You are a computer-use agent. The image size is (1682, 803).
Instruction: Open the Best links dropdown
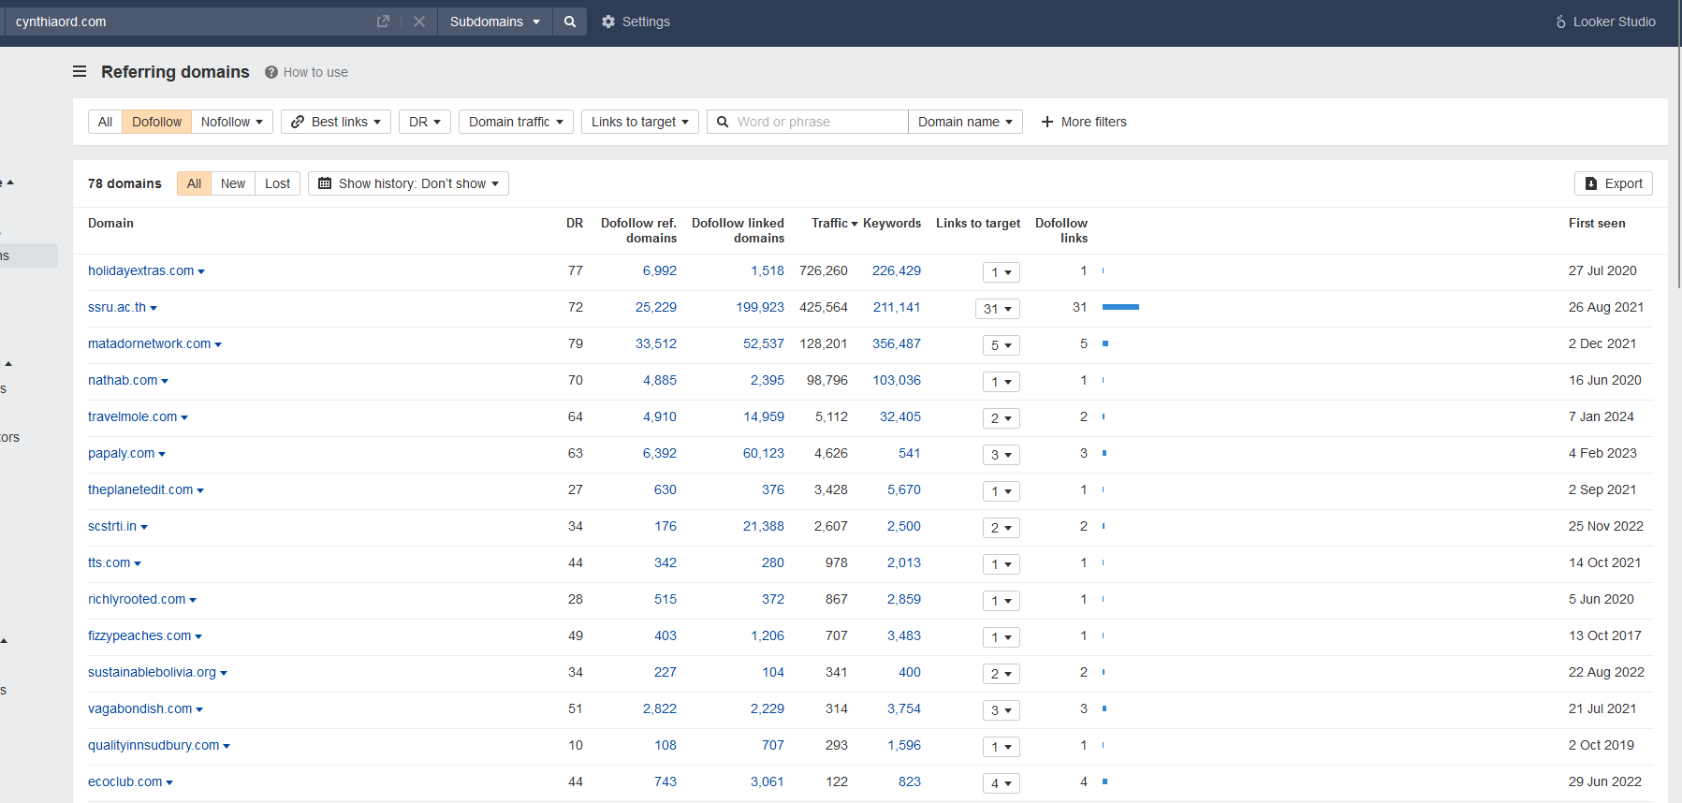336,122
